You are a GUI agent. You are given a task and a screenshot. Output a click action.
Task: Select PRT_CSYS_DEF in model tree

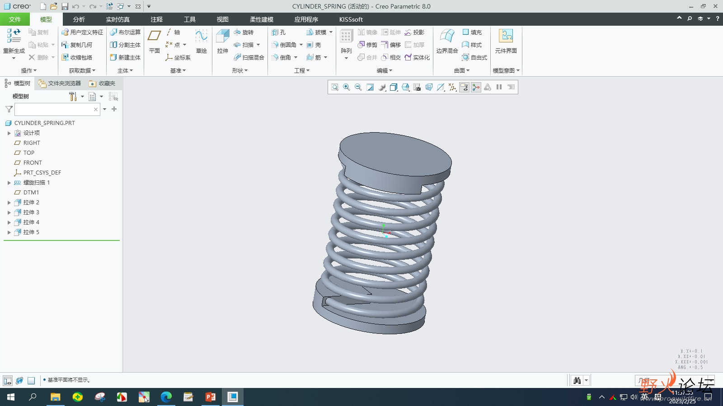42,173
